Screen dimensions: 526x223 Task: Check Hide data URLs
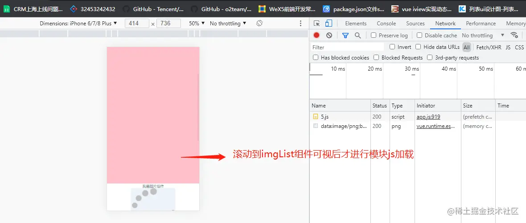(418, 47)
